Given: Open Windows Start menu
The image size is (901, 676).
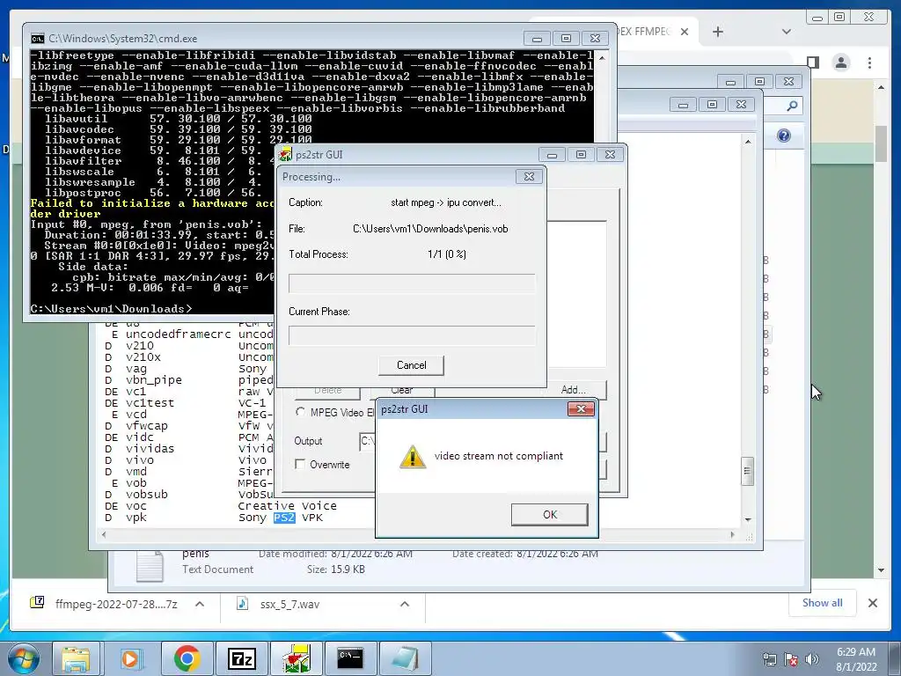Looking at the screenshot, I should pos(22,658).
